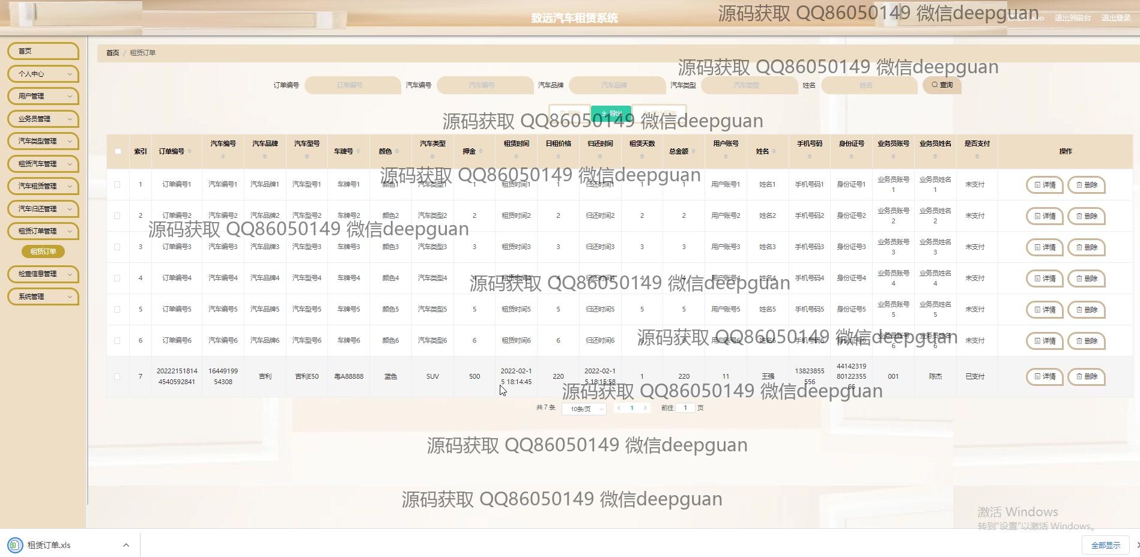This screenshot has height=557, width=1140.
Task: Click the green 导出 export button
Action: 611,113
